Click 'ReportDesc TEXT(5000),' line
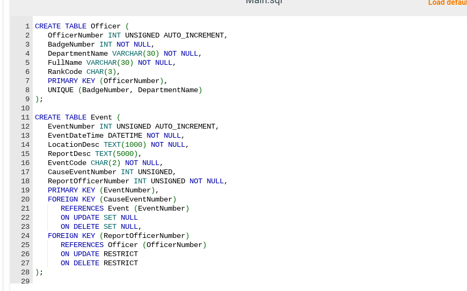 [94, 154]
